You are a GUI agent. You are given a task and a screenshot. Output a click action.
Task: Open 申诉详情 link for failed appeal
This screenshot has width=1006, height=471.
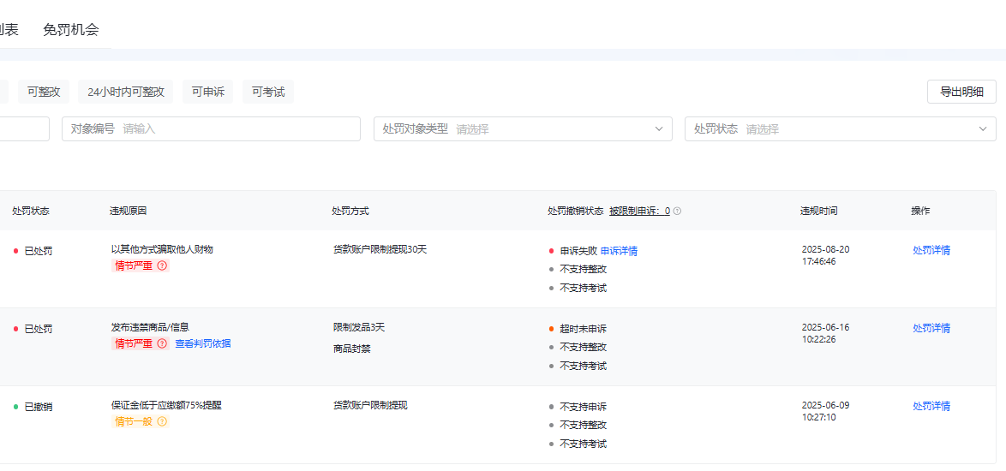[x=619, y=251]
